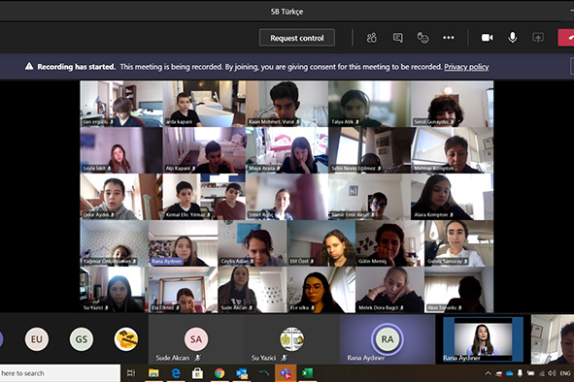Mute or unmute the microphone

pyautogui.click(x=513, y=38)
